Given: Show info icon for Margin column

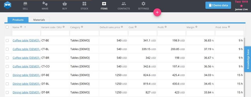Looking at the screenshot, I should point(196,27).
